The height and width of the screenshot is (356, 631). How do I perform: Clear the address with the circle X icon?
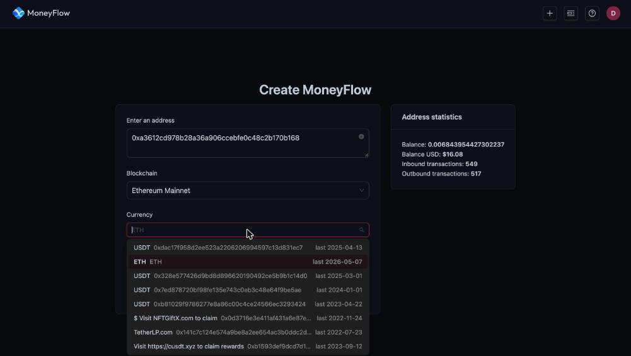click(x=361, y=137)
